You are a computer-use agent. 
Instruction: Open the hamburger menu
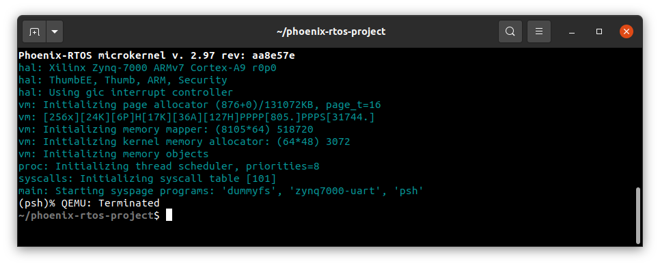coord(539,31)
